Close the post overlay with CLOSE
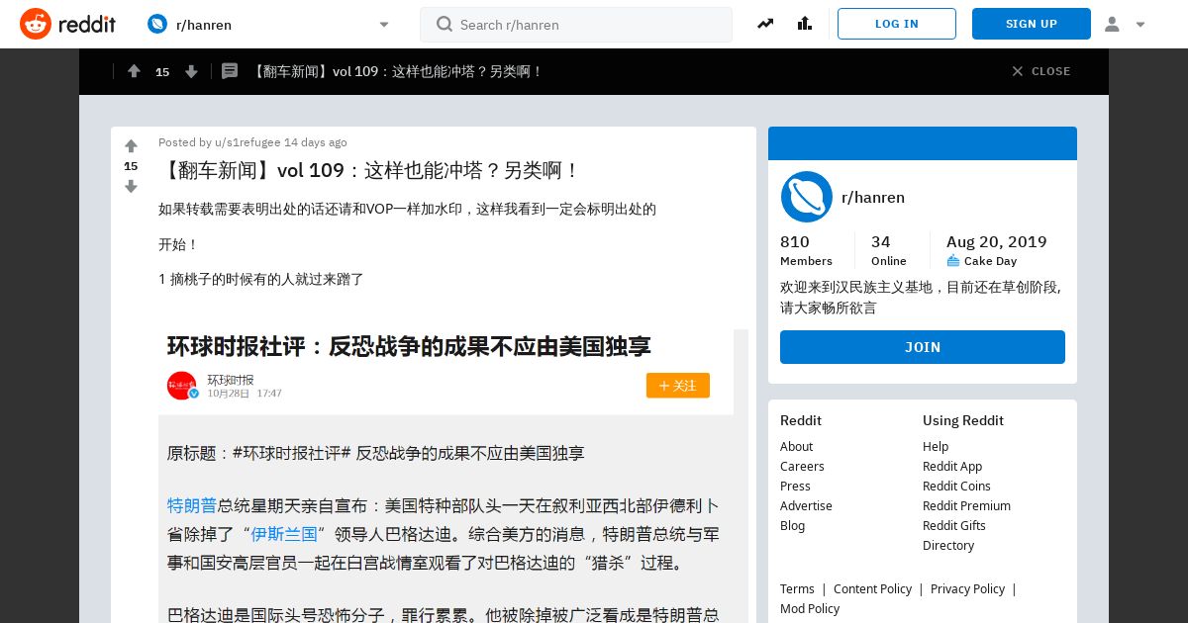This screenshot has height=623, width=1188. 1040,71
